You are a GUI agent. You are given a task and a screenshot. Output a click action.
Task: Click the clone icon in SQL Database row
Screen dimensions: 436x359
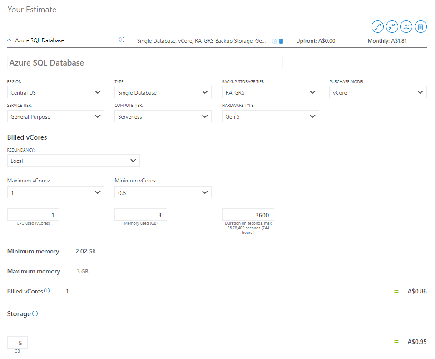coord(274,41)
